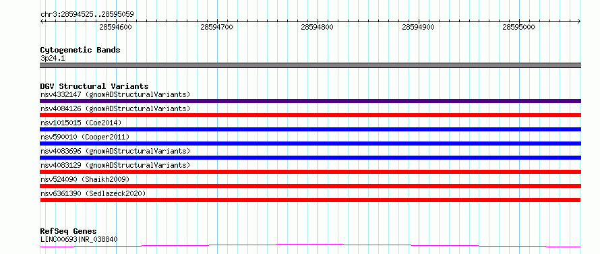Viewport: 600px width, 254px height.
Task: Click the 3p24.1 band label
Action: tap(53, 59)
